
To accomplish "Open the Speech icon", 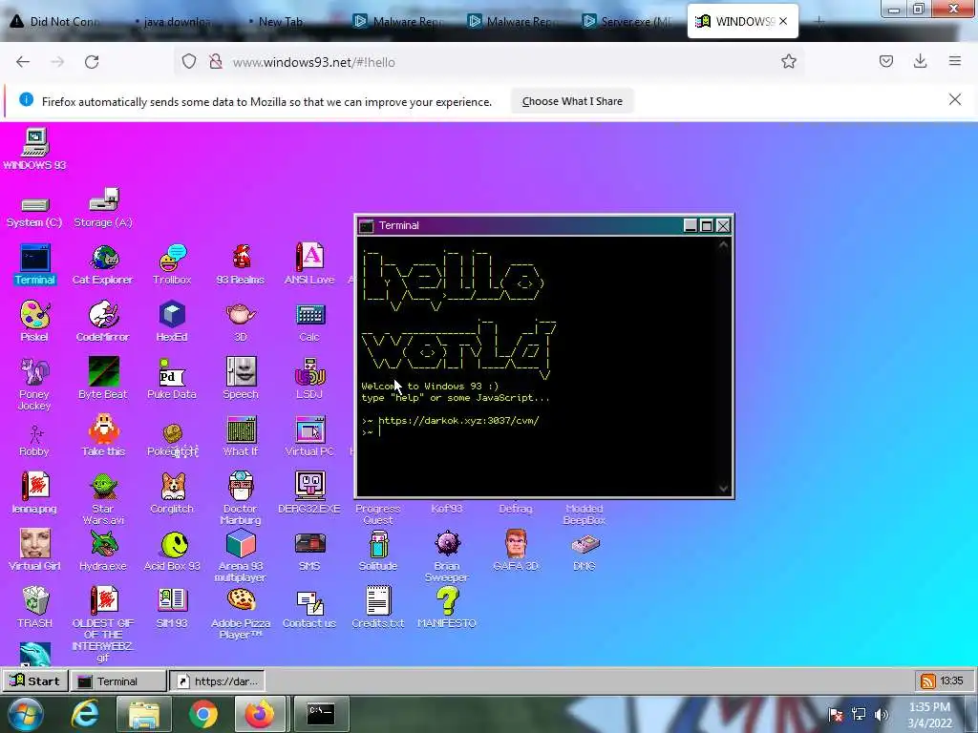I will click(x=241, y=378).
